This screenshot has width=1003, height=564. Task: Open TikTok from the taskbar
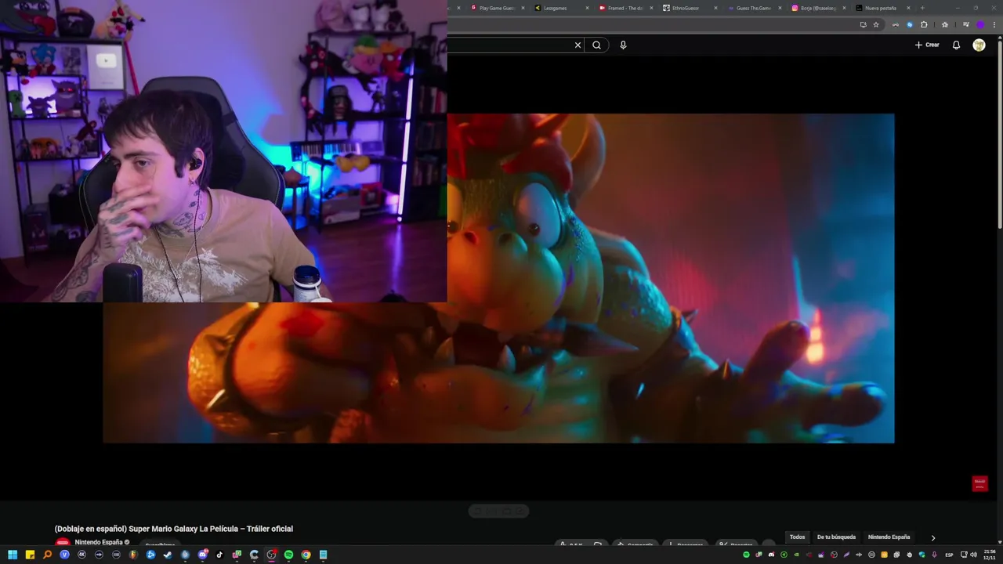(219, 555)
